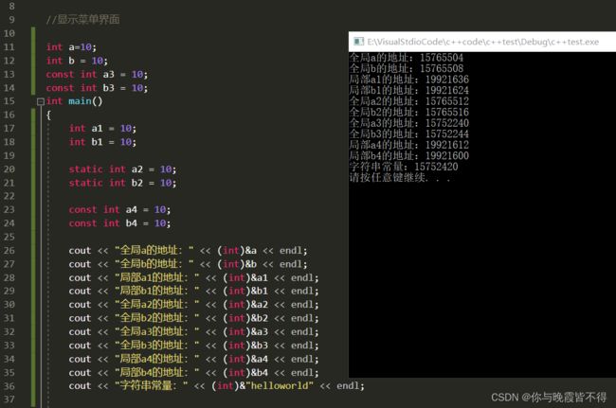The height and width of the screenshot is (408, 616).
Task: Click the cout line printing &a
Action: [189, 251]
